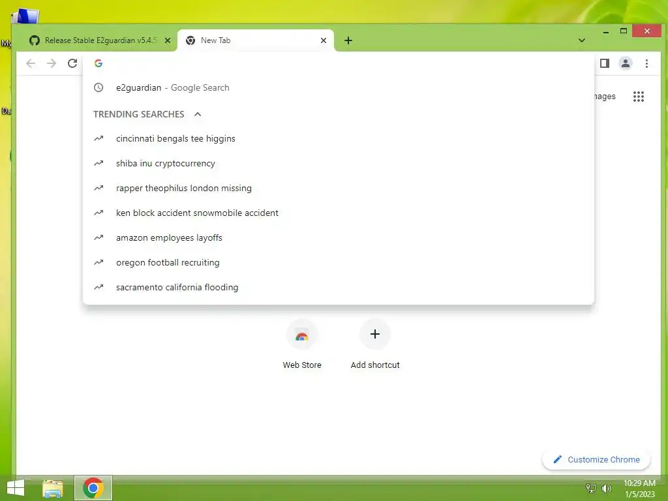Choose cincinnati bengals tee higgins suggestion
Screen dimensions: 668x501
[339, 138]
